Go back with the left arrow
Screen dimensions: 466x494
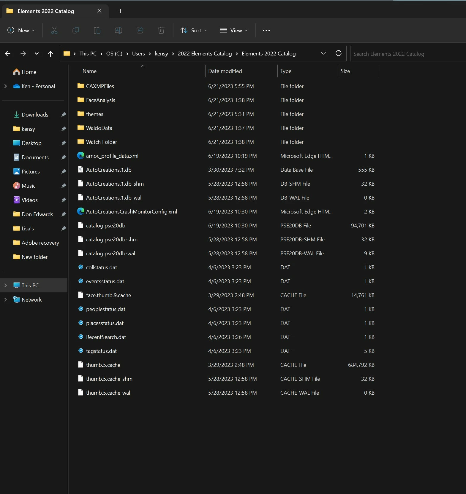(x=8, y=54)
